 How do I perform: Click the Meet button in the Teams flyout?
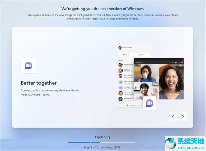(126, 55)
